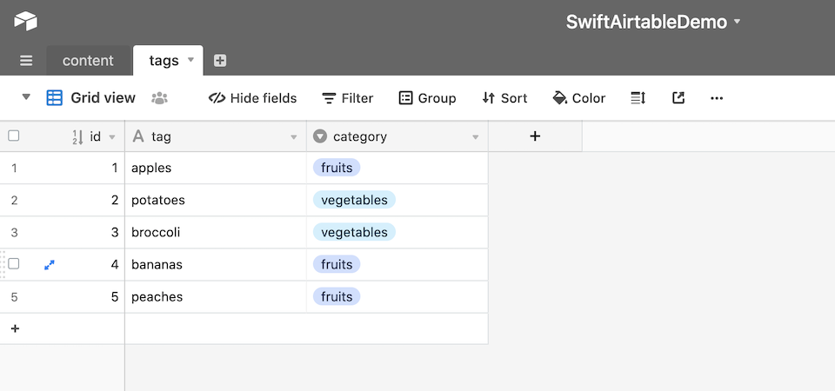Expand the category field dropdown arrow

click(476, 137)
